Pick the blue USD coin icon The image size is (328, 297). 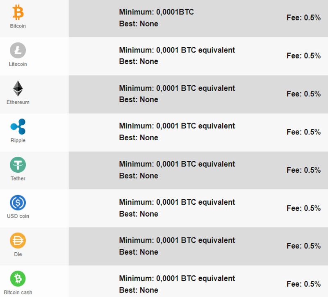(x=18, y=203)
